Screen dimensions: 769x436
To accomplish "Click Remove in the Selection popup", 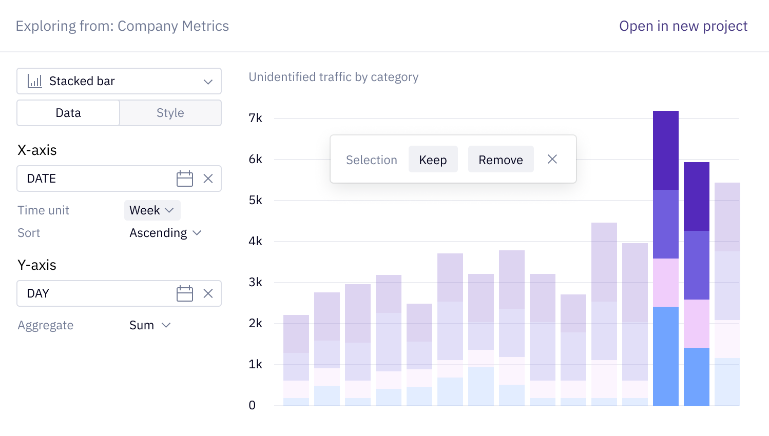I will (501, 159).
